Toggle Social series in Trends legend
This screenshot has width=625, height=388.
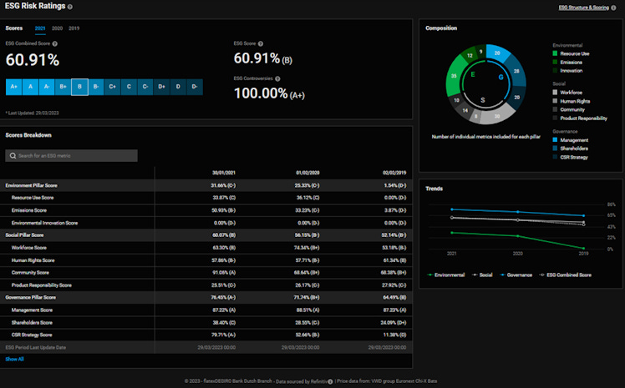[482, 275]
